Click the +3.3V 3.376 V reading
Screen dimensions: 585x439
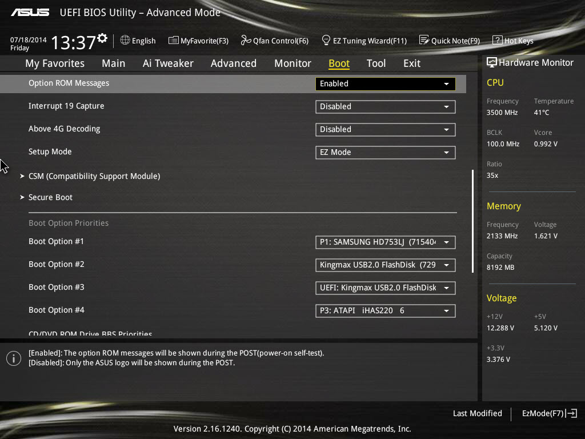click(498, 360)
